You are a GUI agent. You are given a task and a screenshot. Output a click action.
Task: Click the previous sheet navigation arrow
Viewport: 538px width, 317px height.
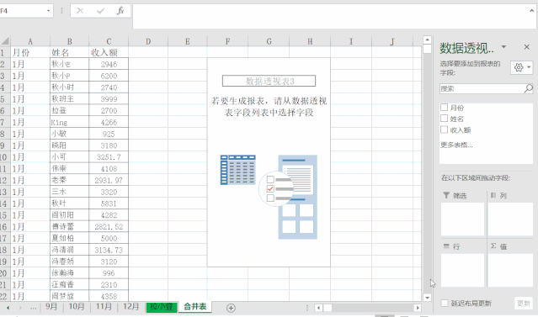[8, 308]
